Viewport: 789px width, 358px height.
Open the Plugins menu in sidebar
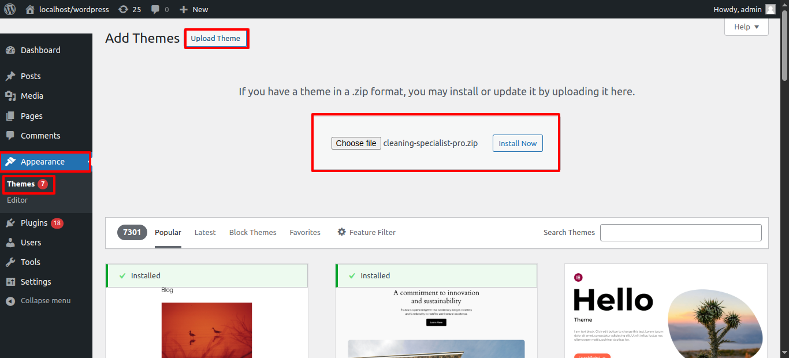(34, 223)
